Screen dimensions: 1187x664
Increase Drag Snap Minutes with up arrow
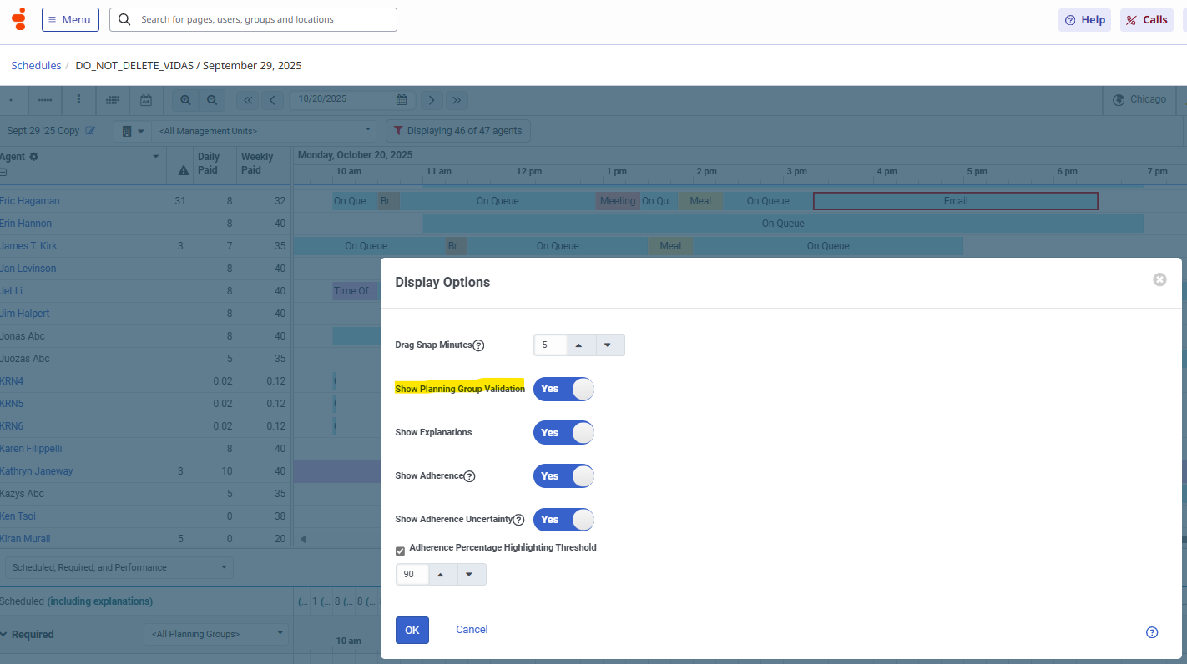[x=579, y=345]
